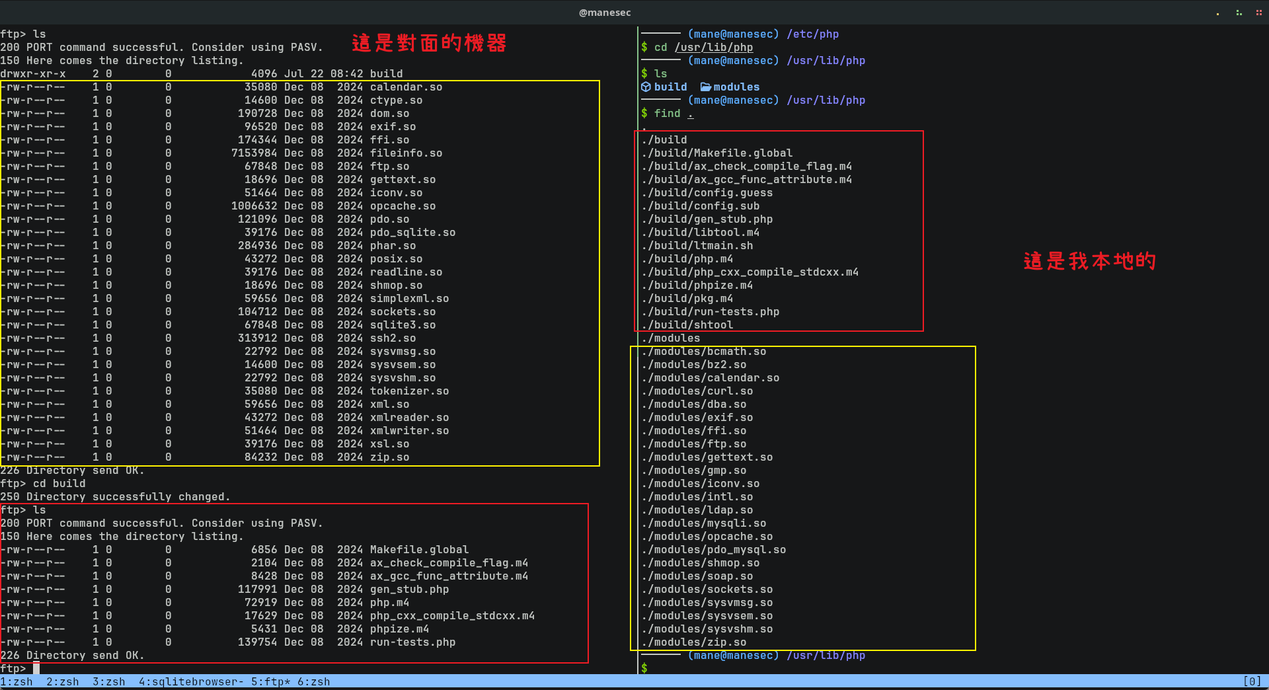Click the red close dots icon
The width and height of the screenshot is (1269, 690).
pos(1259,13)
